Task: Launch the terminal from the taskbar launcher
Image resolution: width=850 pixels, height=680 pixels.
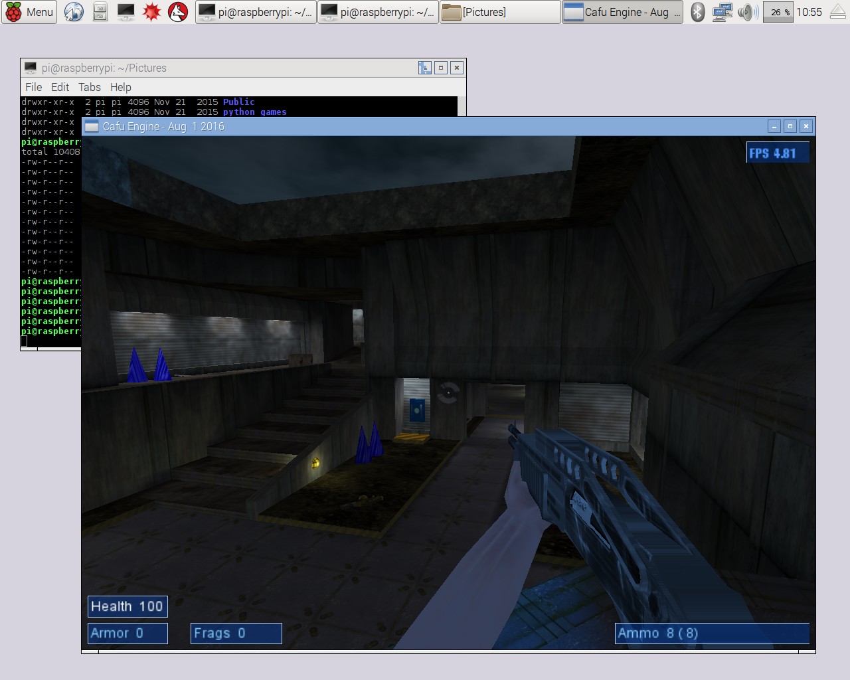Action: (x=126, y=12)
